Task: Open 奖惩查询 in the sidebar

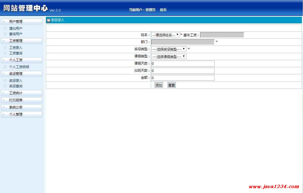Action: (x=16, y=86)
